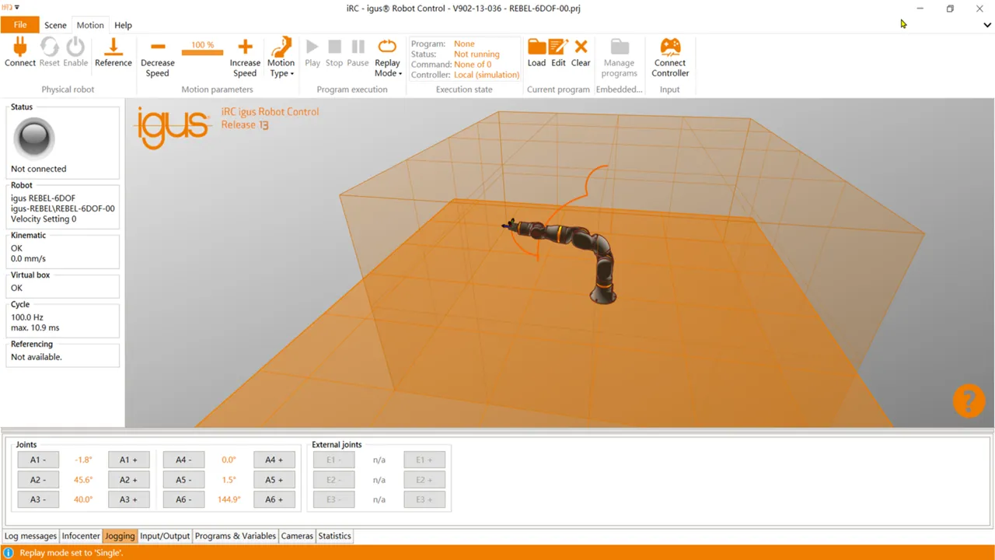
Task: Open the Cameras tab
Action: point(297,536)
